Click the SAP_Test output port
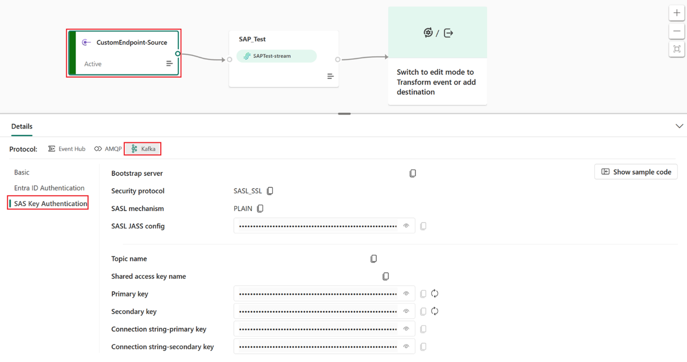 click(x=338, y=60)
